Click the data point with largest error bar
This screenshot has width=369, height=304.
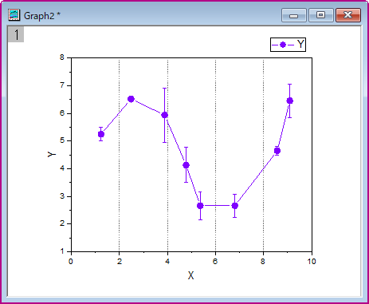click(x=165, y=115)
